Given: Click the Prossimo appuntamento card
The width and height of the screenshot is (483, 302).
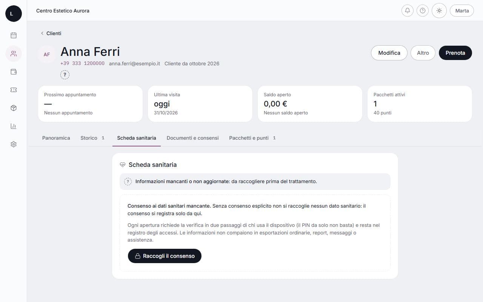Looking at the screenshot, I should click(91, 104).
